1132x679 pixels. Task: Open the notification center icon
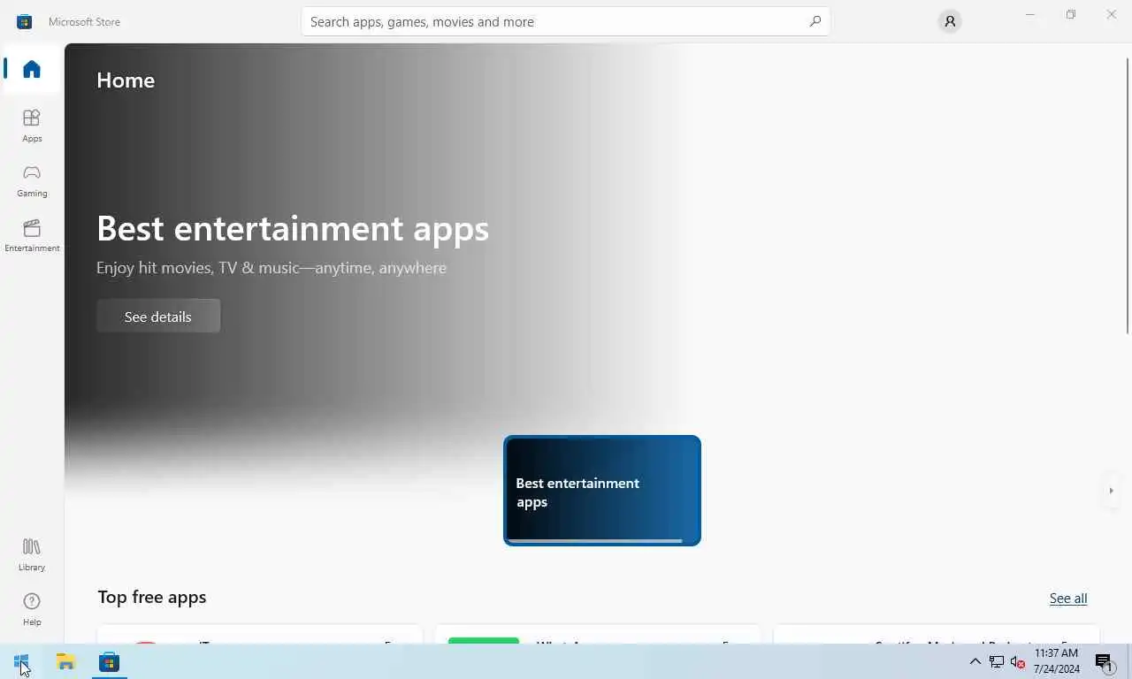click(x=1105, y=661)
